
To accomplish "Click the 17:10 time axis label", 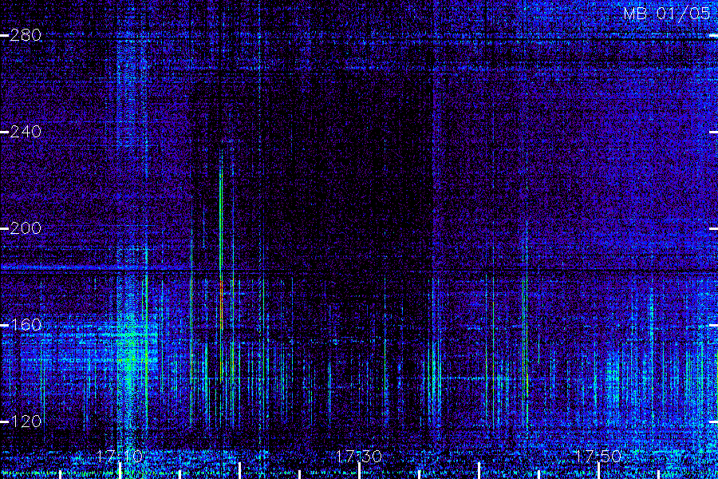I will (120, 456).
